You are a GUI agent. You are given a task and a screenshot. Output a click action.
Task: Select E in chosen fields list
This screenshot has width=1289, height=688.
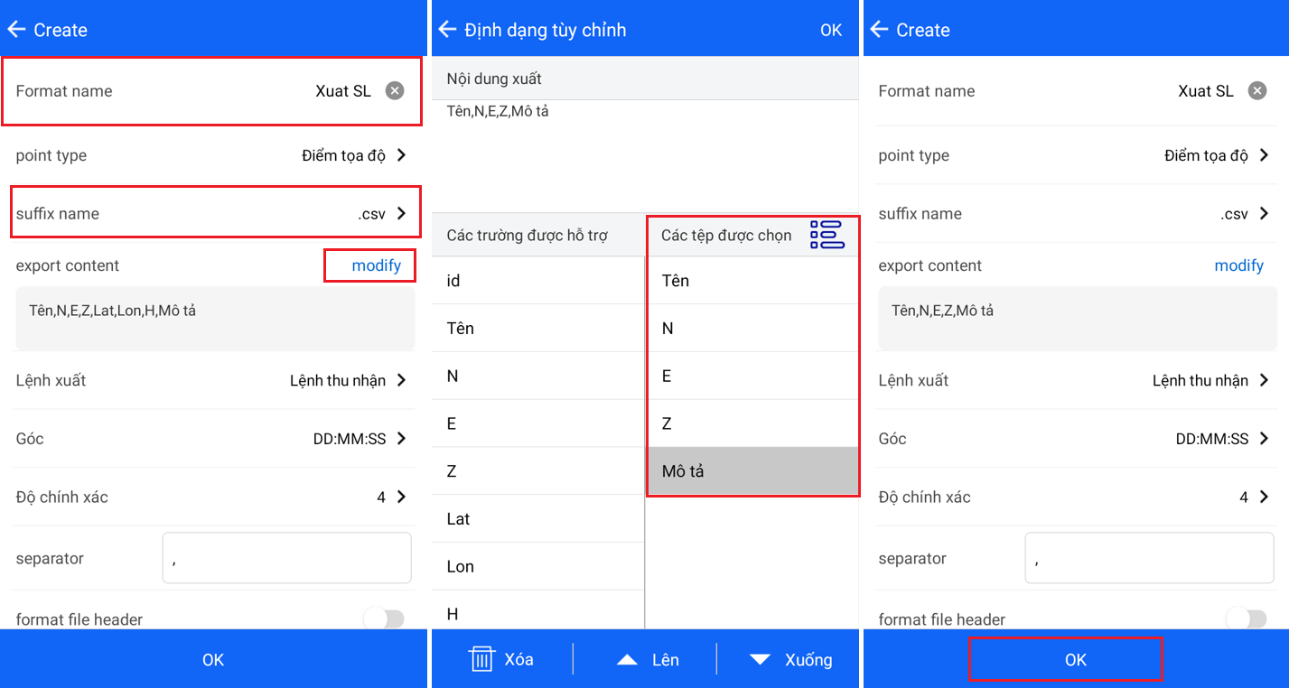coord(752,376)
